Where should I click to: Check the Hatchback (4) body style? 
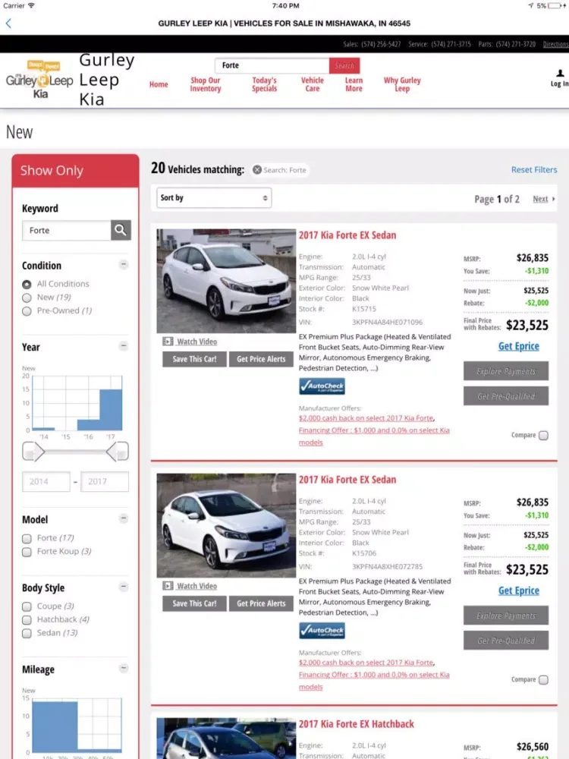pyautogui.click(x=27, y=620)
